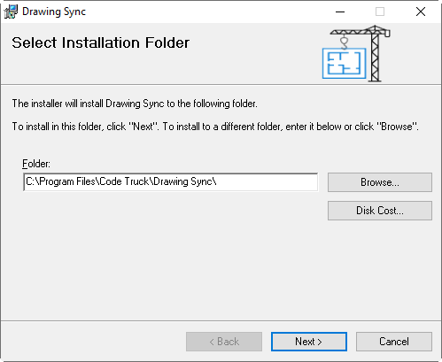Click the 'To install in this folder' instruction text
The height and width of the screenshot is (362, 442).
215,127
